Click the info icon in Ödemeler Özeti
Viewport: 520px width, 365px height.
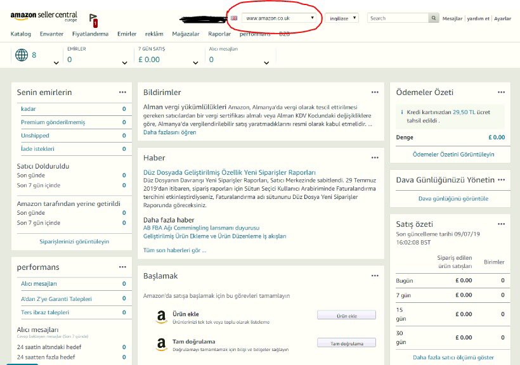pos(402,112)
